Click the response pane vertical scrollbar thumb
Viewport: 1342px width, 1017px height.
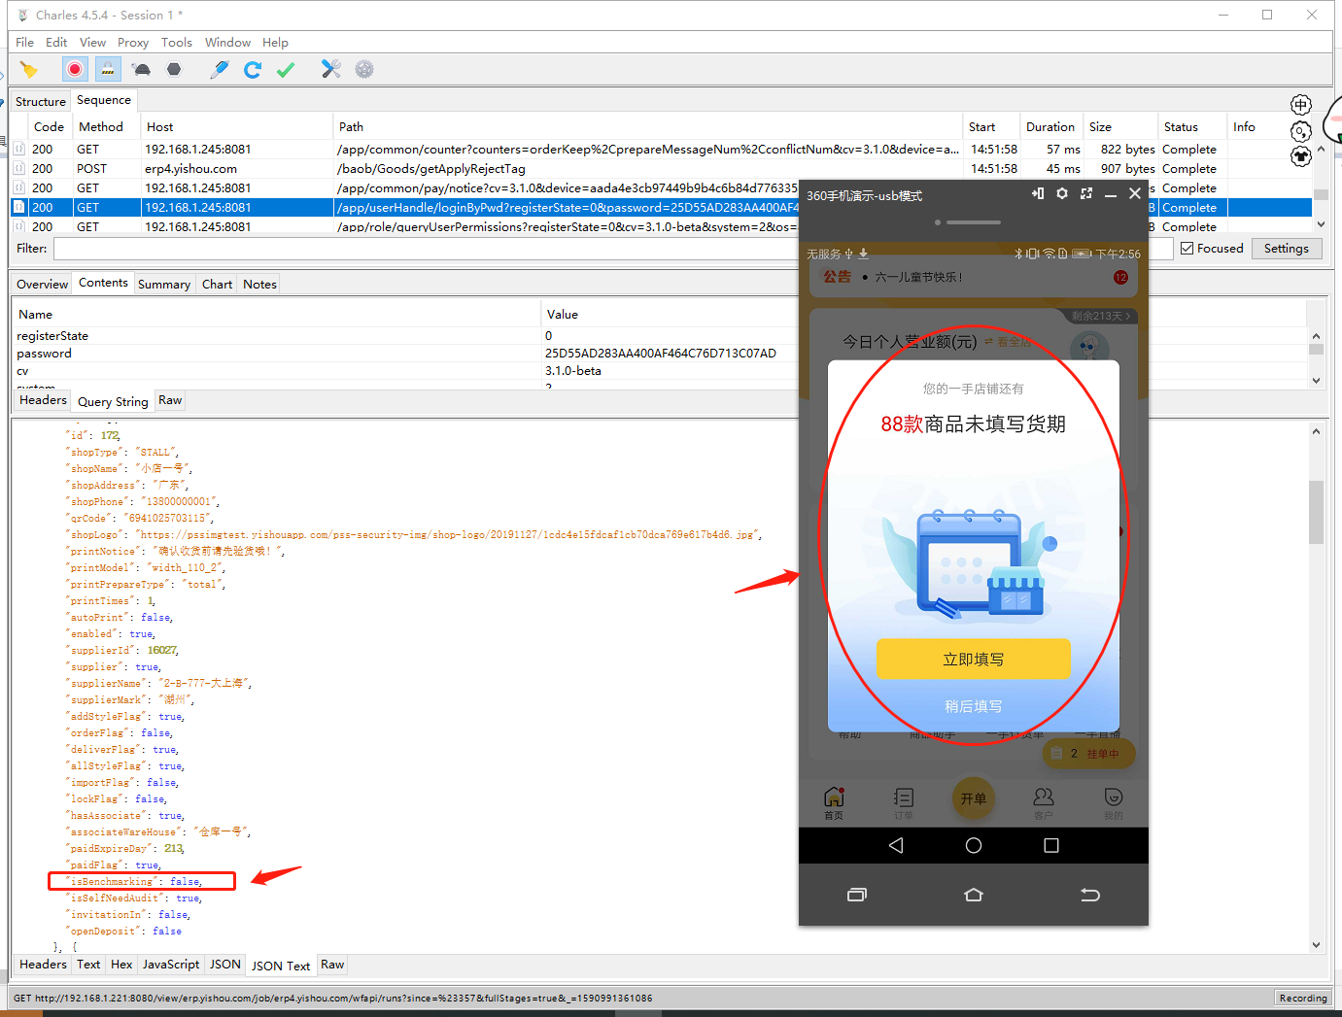pyautogui.click(x=1316, y=512)
